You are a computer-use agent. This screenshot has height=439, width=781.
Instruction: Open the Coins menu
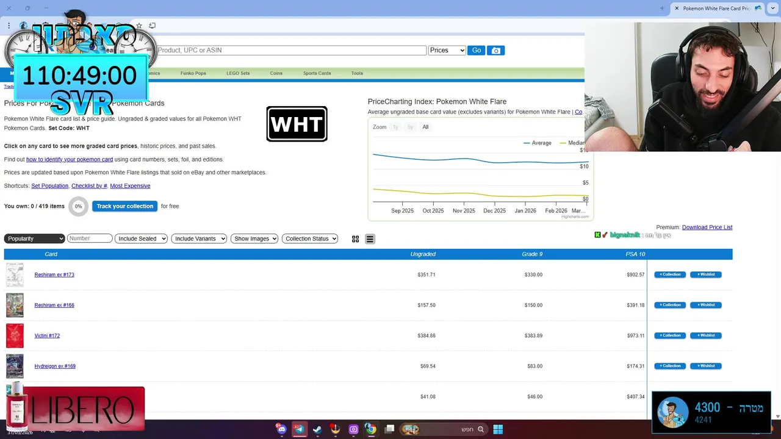(276, 73)
